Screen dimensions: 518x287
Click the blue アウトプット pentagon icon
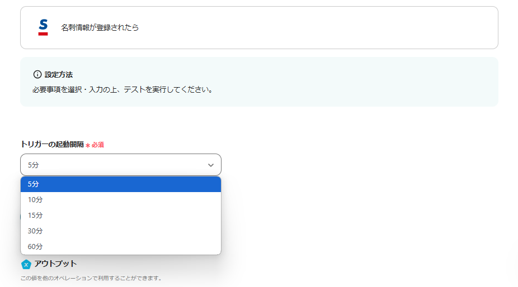(26, 264)
